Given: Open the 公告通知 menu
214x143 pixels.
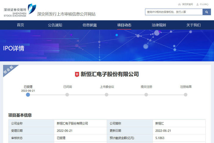Looking at the screenshot, I should click(55, 25).
